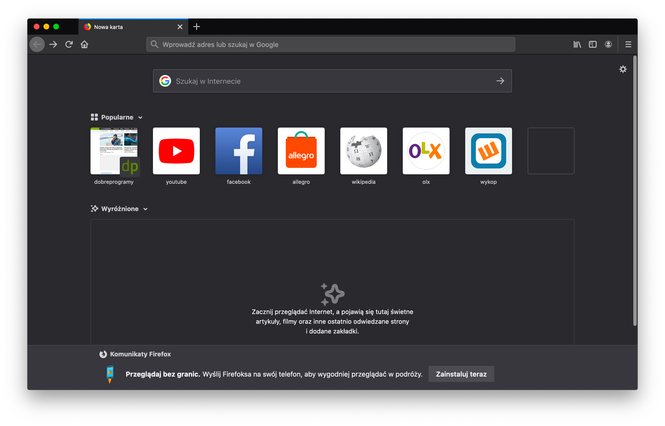Toggle the sidebar panel icon
The image size is (665, 426).
pos(593,44)
